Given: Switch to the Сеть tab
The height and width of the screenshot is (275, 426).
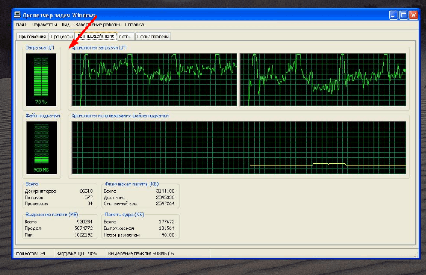Looking at the screenshot, I should click(x=126, y=37).
